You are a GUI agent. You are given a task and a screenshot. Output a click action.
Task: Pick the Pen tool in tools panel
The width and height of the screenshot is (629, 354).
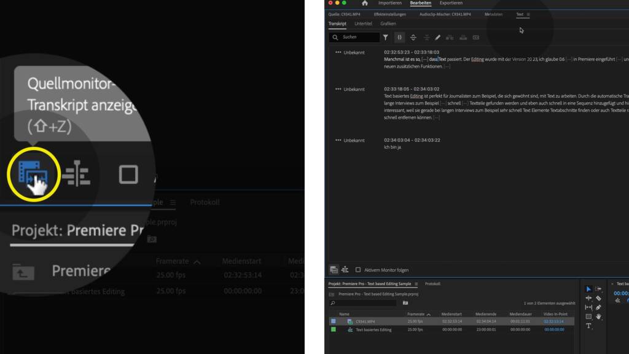click(x=598, y=307)
